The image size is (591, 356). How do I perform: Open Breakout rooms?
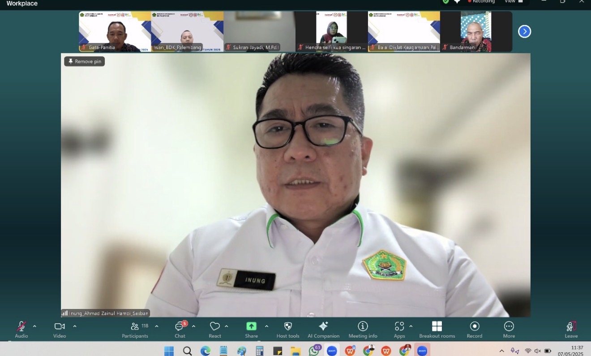(x=437, y=329)
